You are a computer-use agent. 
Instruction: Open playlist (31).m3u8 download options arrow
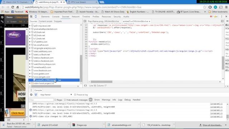(x=69, y=124)
